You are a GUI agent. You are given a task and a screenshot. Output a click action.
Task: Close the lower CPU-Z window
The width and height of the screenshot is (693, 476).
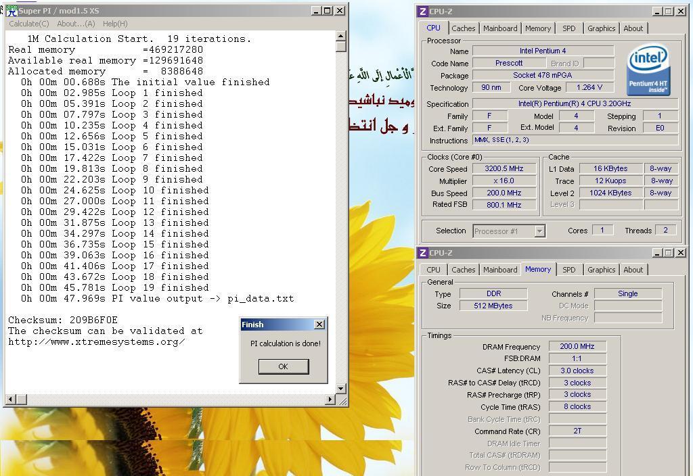681,253
